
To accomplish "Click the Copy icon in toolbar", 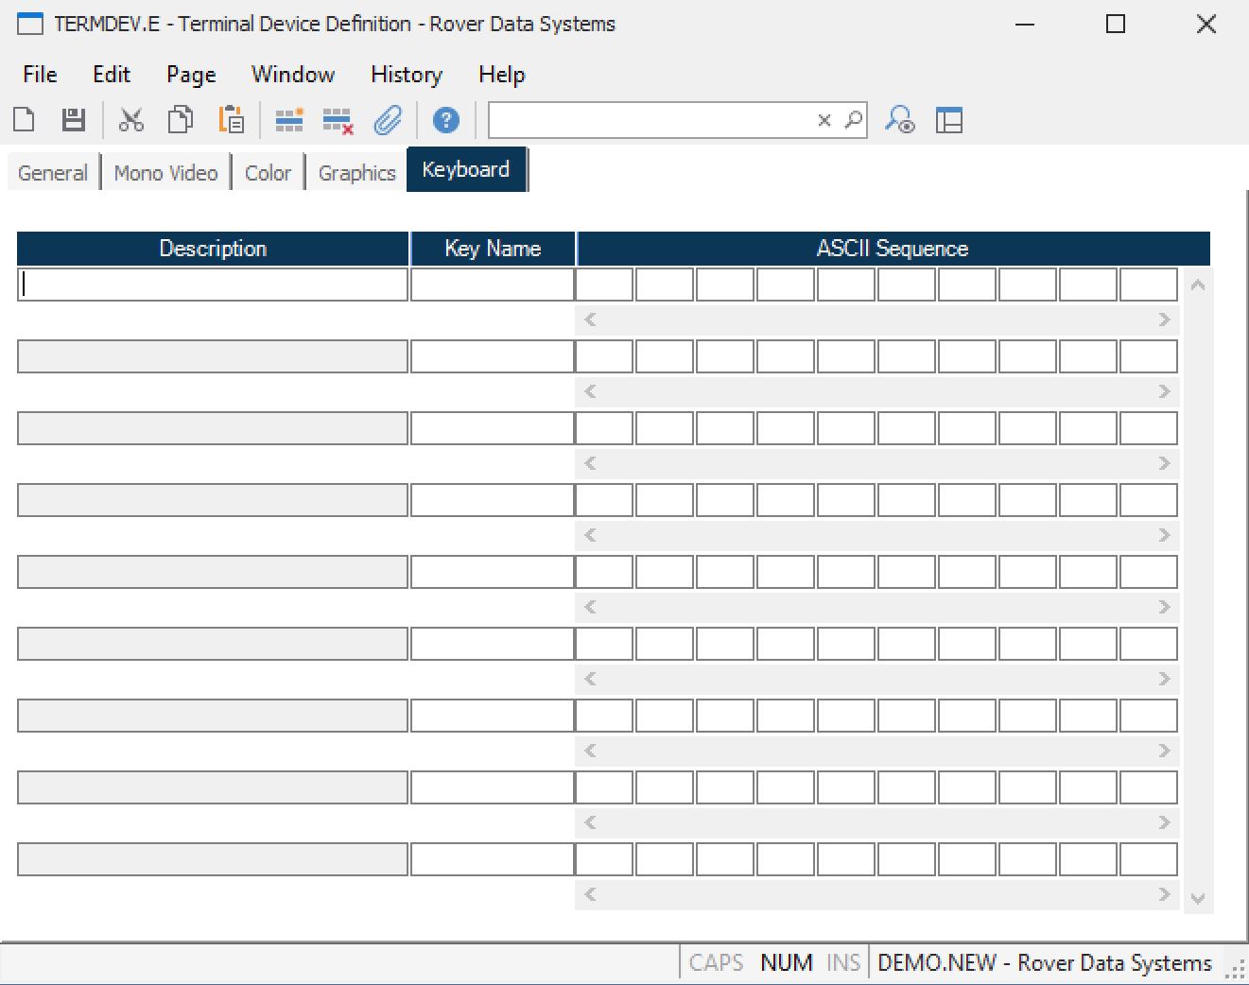I will coord(180,120).
